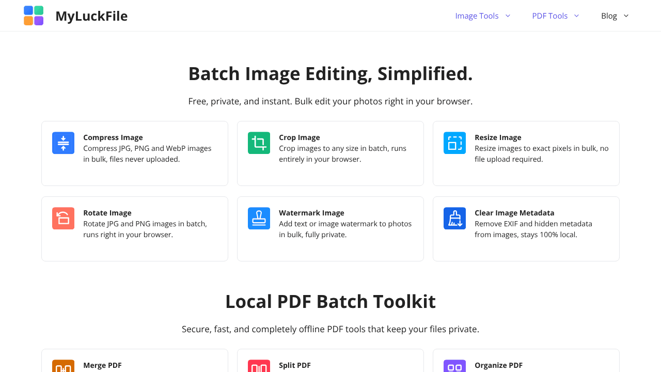The width and height of the screenshot is (661, 372).
Task: Open the Split PDF title link
Action: click(295, 365)
